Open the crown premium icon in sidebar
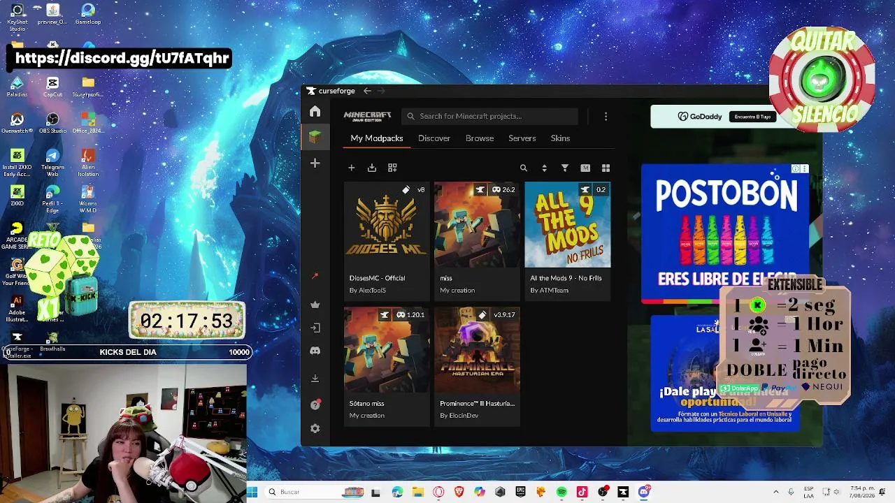 pos(315,305)
